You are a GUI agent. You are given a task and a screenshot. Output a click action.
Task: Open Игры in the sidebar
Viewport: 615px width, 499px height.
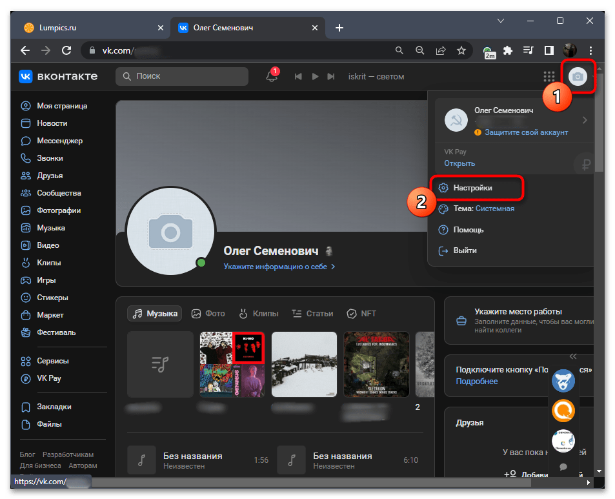pos(39,280)
